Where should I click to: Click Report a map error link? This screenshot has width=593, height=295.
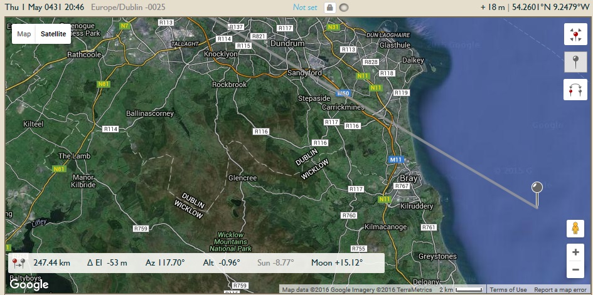pyautogui.click(x=562, y=289)
